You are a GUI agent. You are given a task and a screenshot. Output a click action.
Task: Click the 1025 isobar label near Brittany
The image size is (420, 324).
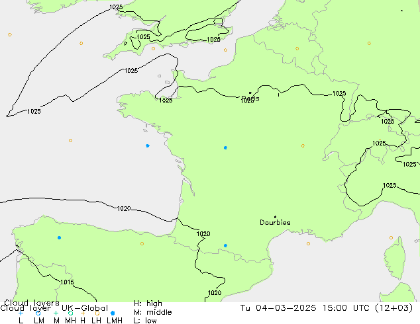click(166, 101)
